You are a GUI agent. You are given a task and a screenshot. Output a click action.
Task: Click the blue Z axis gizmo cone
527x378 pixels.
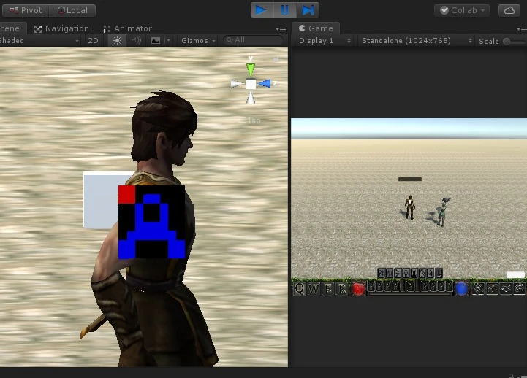(x=265, y=83)
